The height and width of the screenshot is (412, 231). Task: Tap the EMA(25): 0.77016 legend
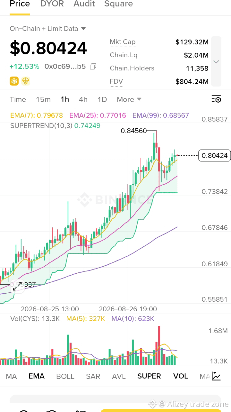pos(98,115)
